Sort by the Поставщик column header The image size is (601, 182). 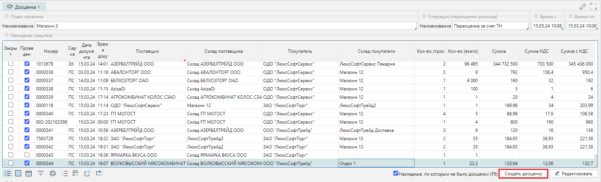[147, 51]
